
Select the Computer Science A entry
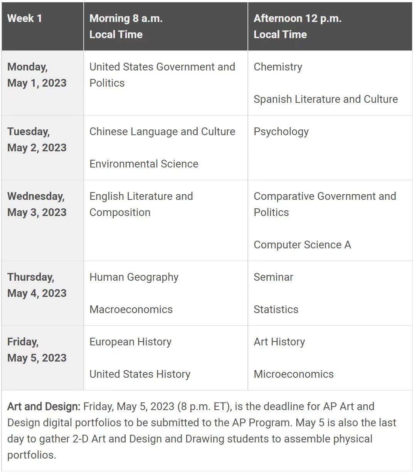coord(302,245)
